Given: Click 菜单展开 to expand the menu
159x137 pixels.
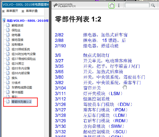Looking at the screenshot, I should pos(12,11).
